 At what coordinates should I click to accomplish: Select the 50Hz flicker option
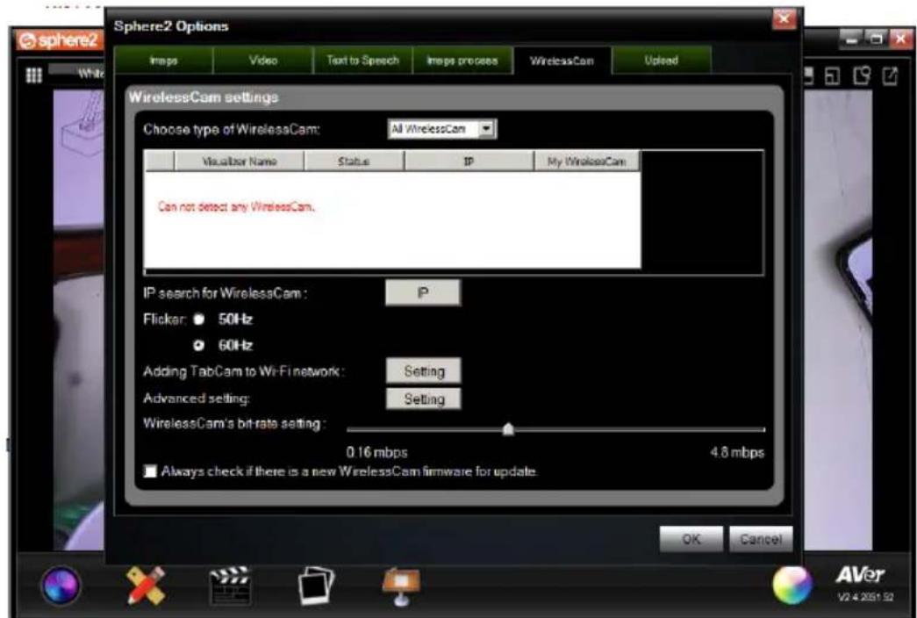click(199, 319)
